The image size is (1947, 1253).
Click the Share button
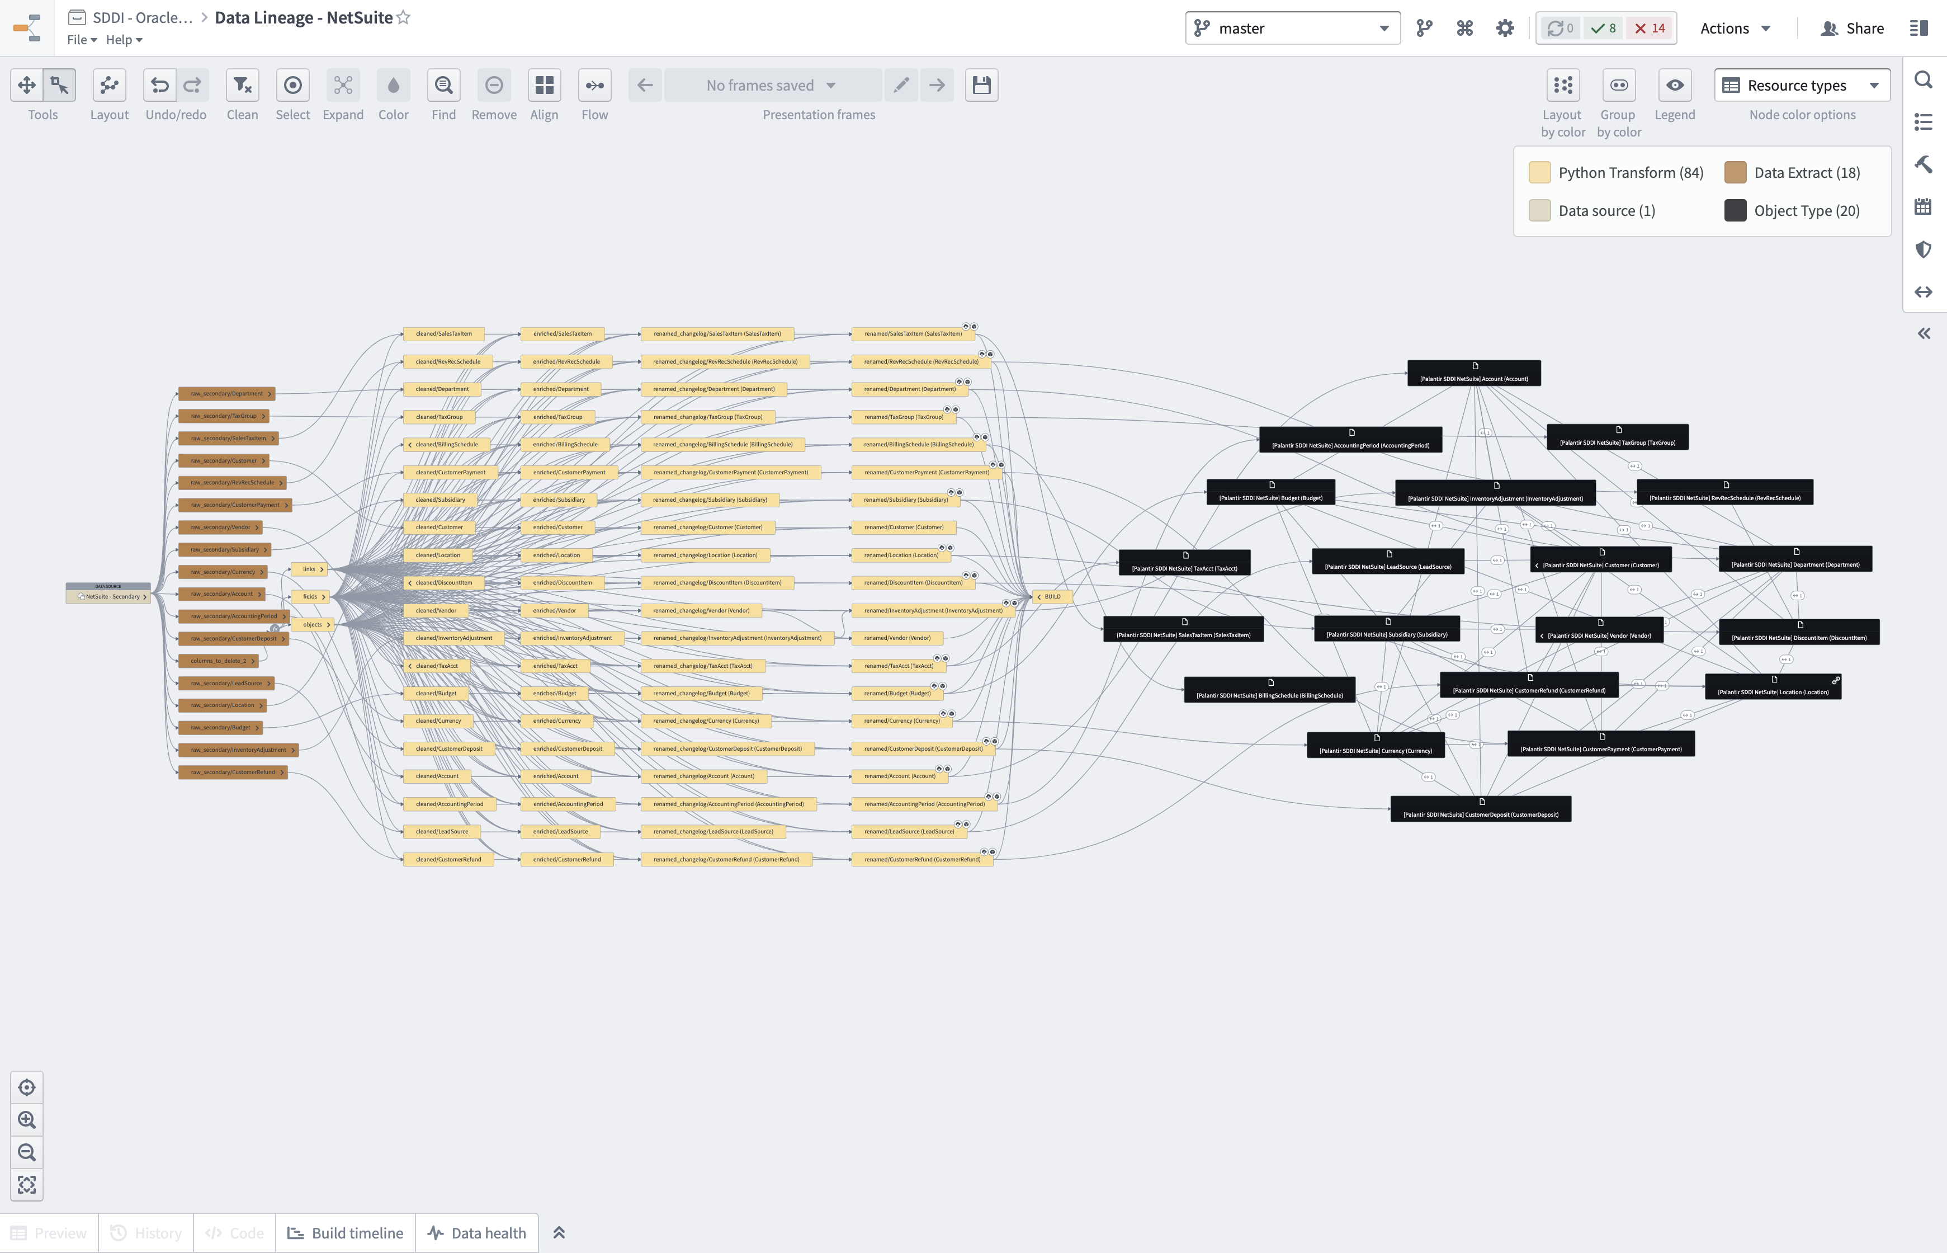coord(1852,29)
